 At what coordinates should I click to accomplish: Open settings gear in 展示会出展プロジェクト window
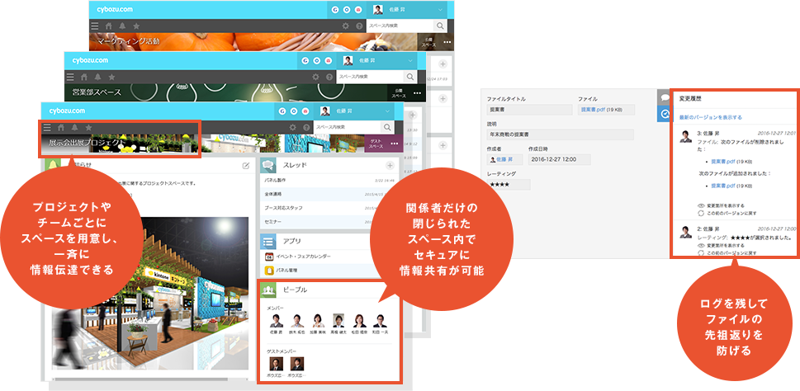point(293,127)
